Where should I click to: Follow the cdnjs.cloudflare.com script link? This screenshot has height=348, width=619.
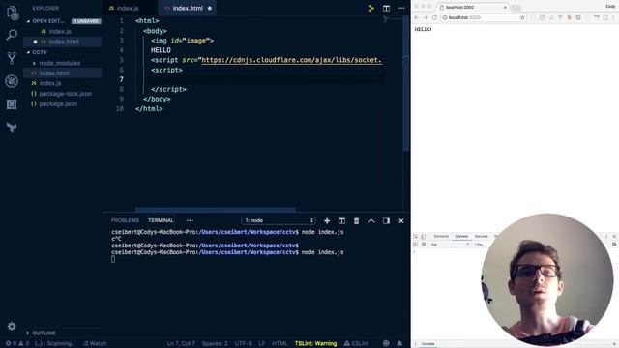pos(292,60)
